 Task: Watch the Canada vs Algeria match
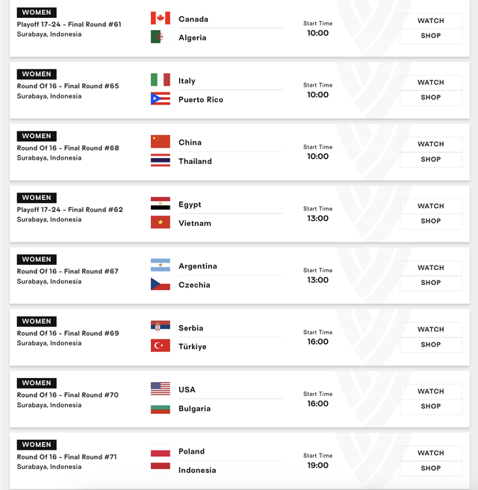tap(431, 21)
